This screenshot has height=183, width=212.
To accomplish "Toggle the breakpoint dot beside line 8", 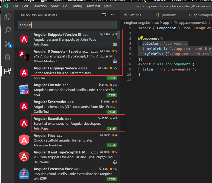I will [x=123, y=64].
